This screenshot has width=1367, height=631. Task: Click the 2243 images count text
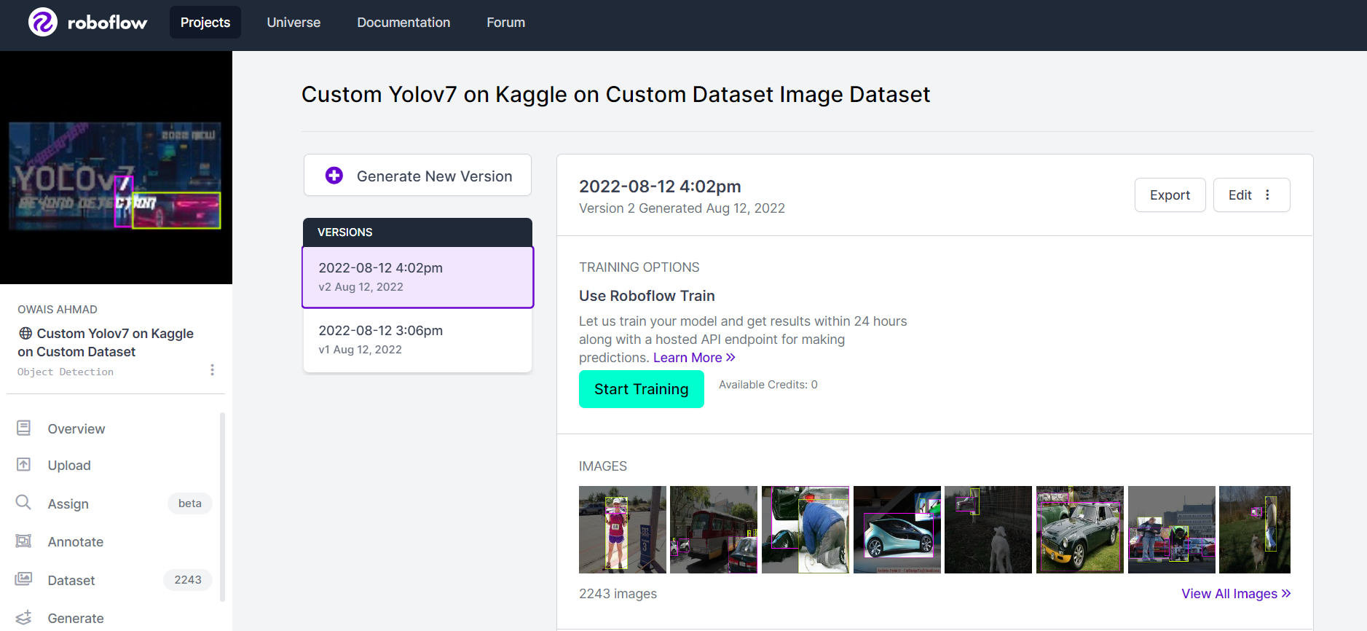coord(618,594)
